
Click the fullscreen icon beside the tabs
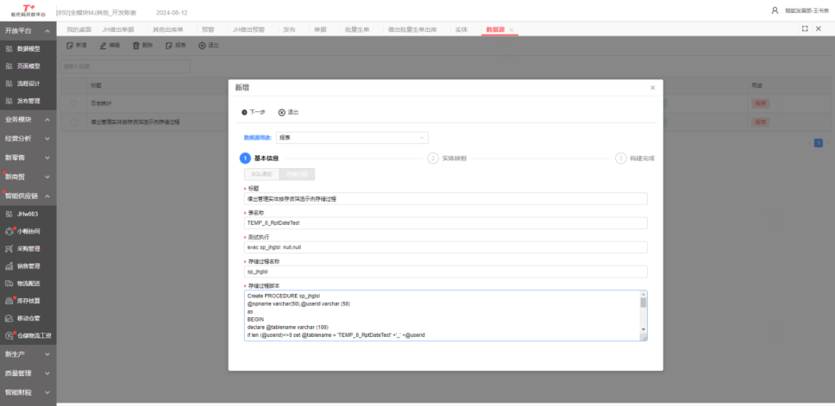pos(805,28)
